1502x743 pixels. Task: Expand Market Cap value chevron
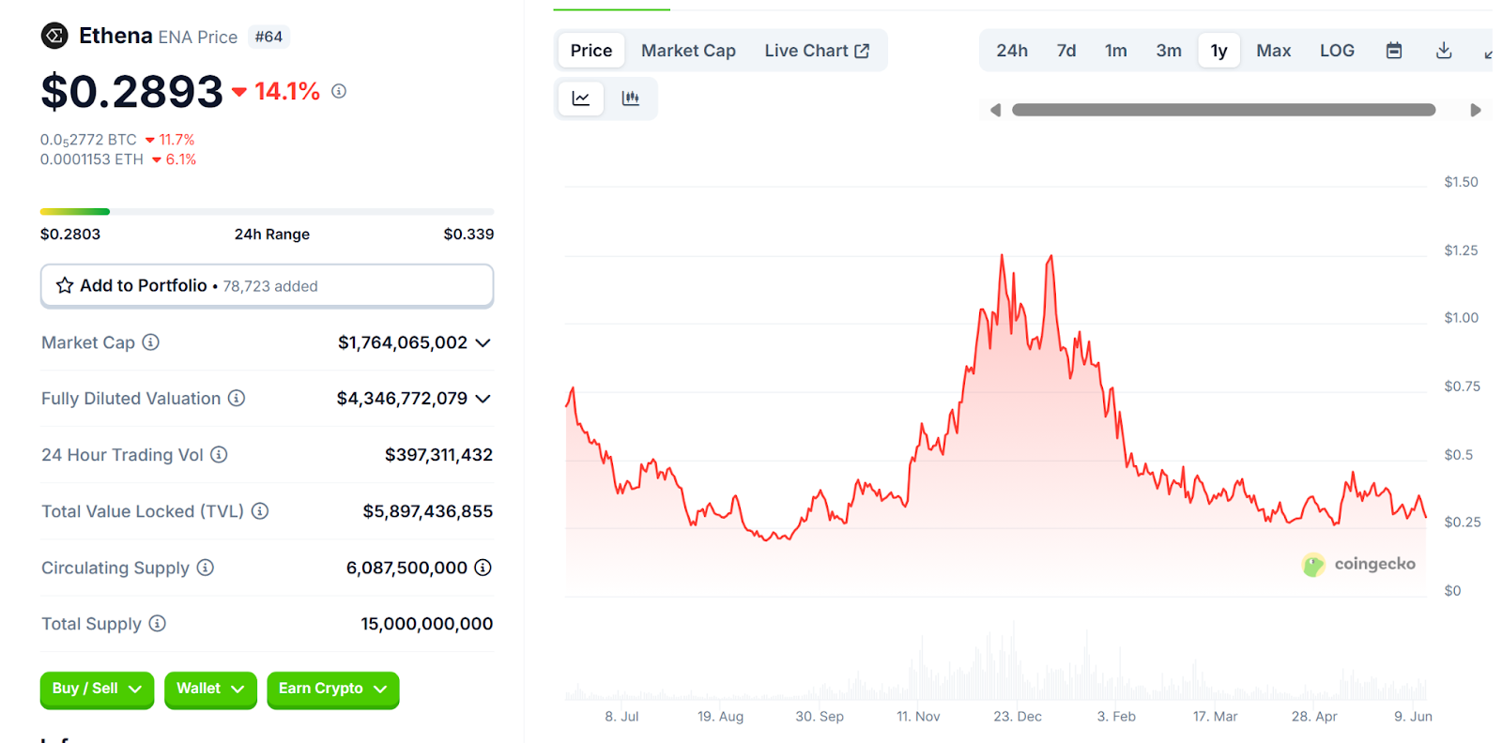click(483, 343)
